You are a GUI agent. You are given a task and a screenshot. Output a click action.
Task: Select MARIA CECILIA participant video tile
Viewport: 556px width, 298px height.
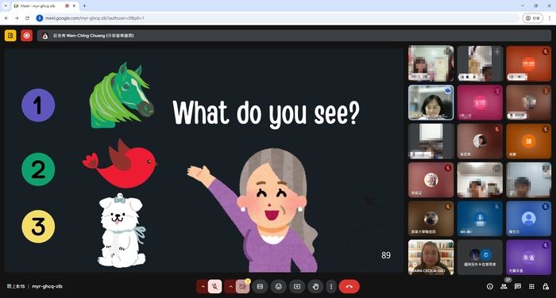tap(431, 258)
